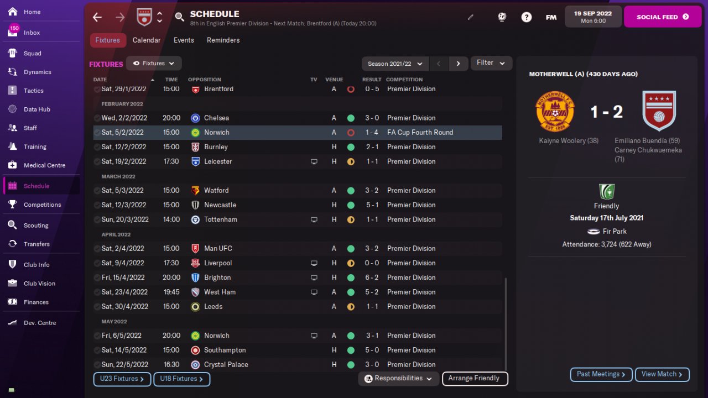Image resolution: width=708 pixels, height=398 pixels.
Task: Open the Finances sidebar item
Action: [36, 302]
